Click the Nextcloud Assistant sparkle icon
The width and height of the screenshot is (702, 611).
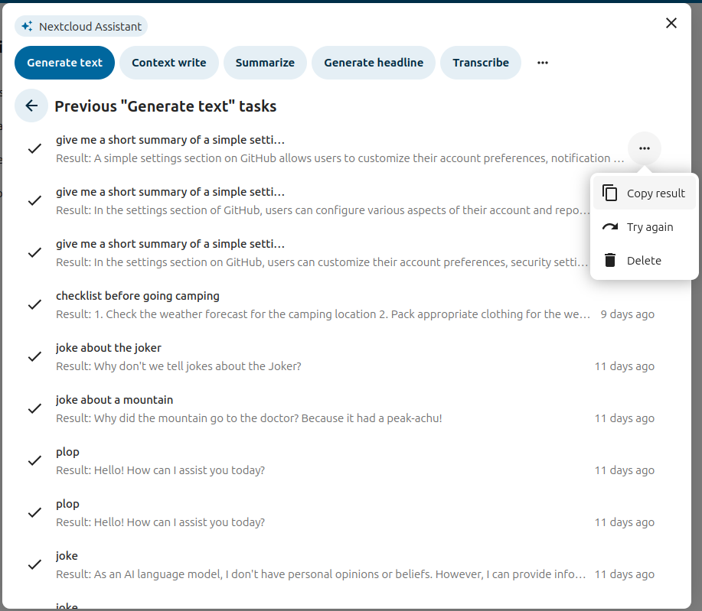pos(27,27)
